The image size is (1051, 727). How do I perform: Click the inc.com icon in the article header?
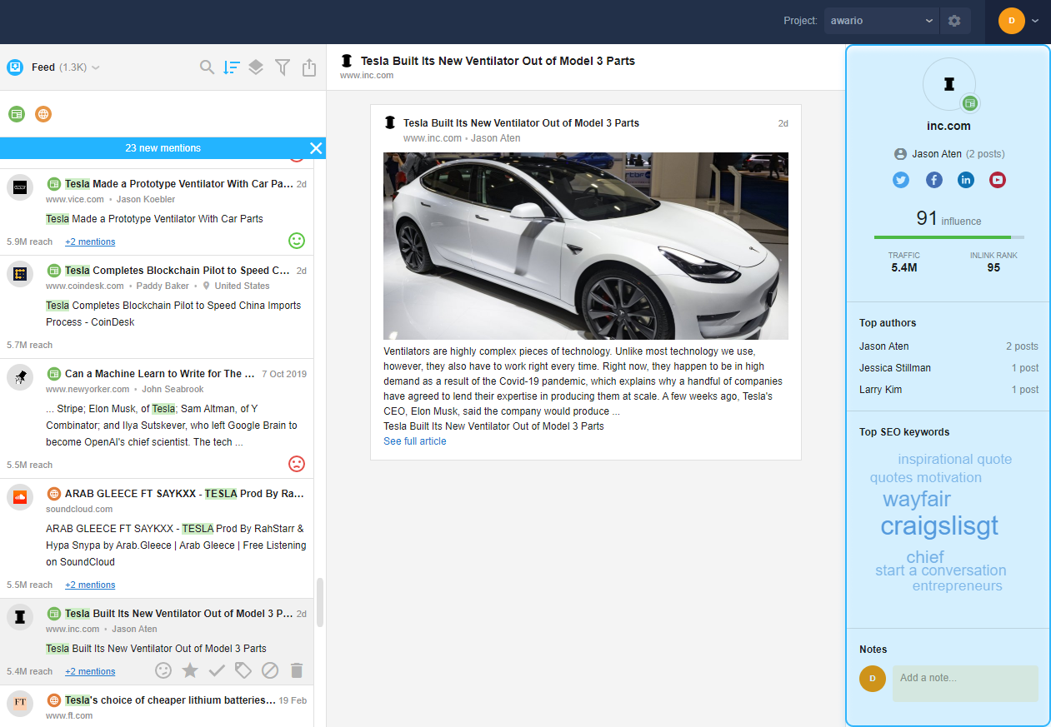(x=347, y=61)
